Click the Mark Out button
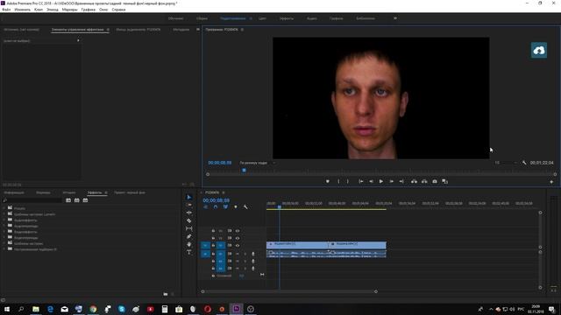This screenshot has width=561, height=315. (348, 181)
